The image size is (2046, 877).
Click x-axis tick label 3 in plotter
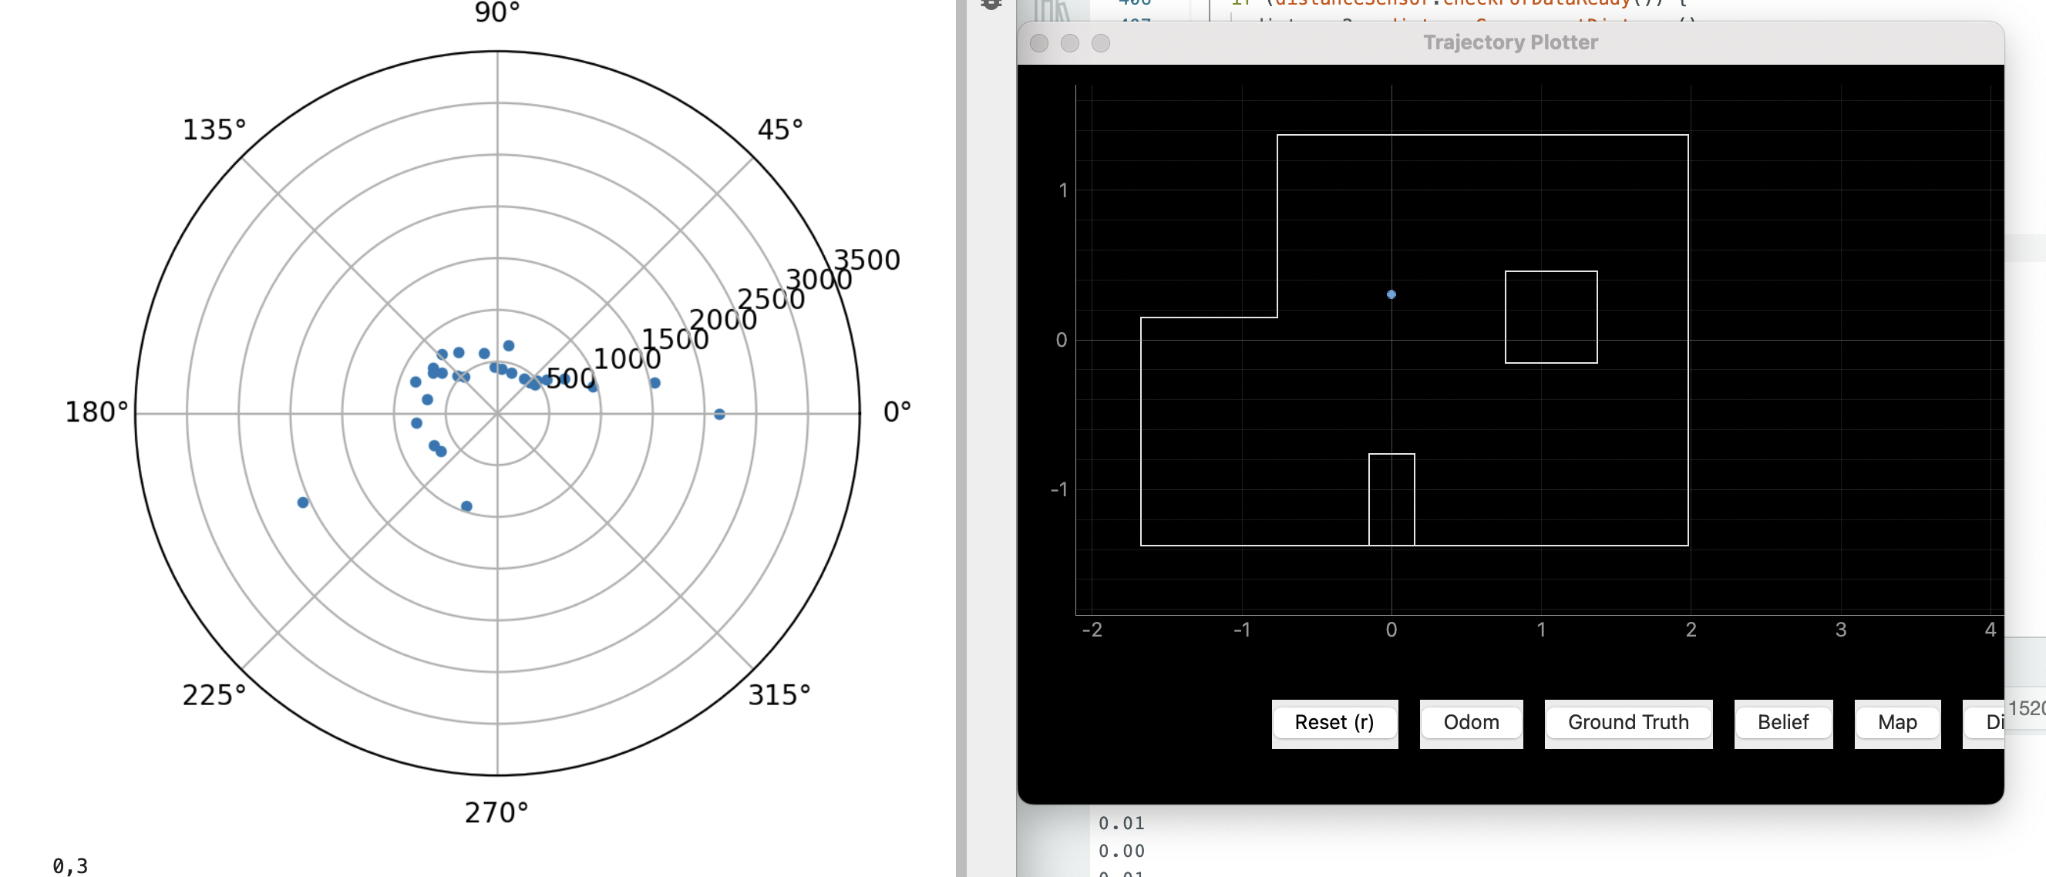[x=1840, y=630]
